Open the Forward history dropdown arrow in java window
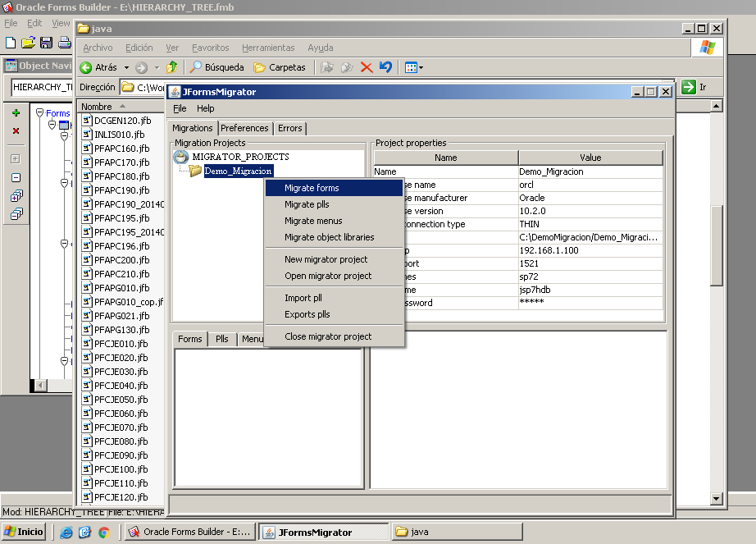This screenshot has height=544, width=756. [157, 67]
